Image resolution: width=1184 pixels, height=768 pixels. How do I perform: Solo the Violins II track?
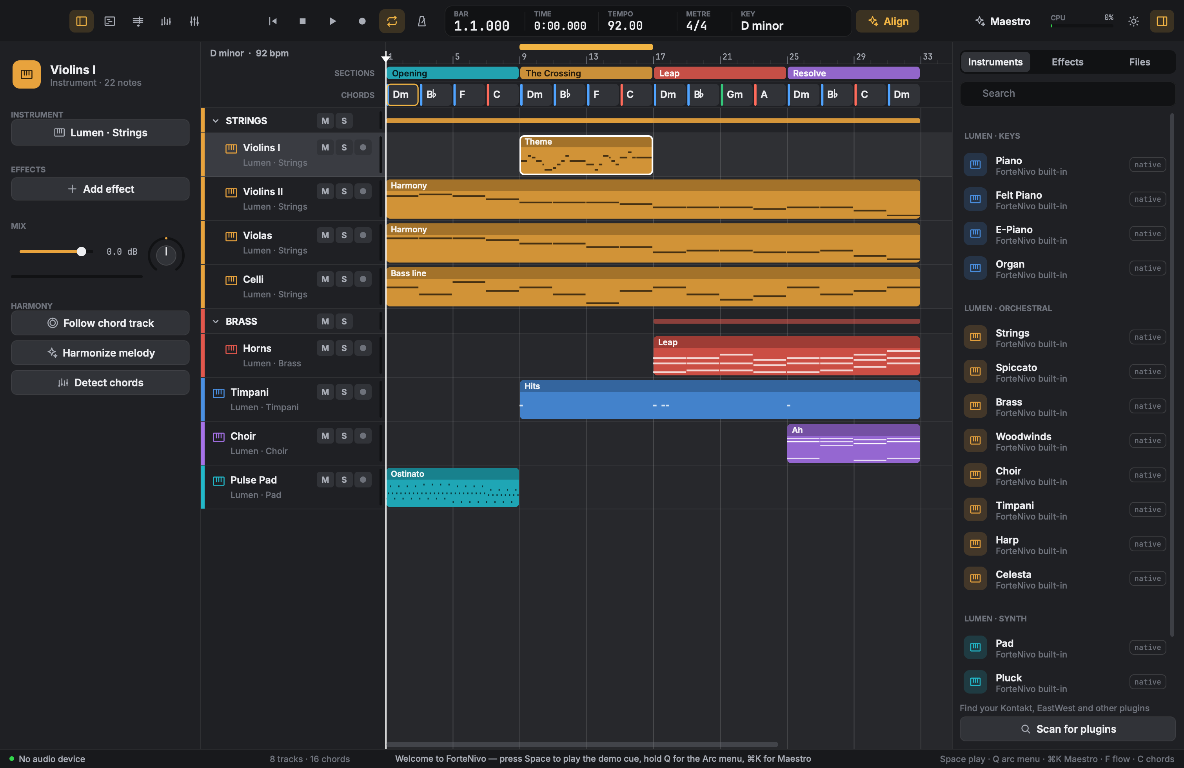click(344, 191)
